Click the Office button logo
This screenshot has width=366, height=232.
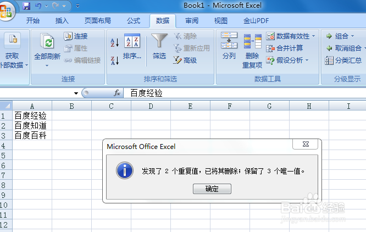6,11
